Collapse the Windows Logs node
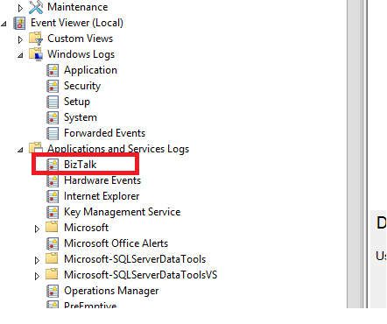 click(x=20, y=55)
